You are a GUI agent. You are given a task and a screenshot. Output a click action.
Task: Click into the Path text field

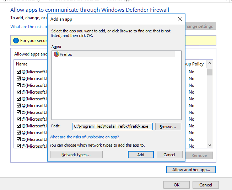tap(112, 126)
